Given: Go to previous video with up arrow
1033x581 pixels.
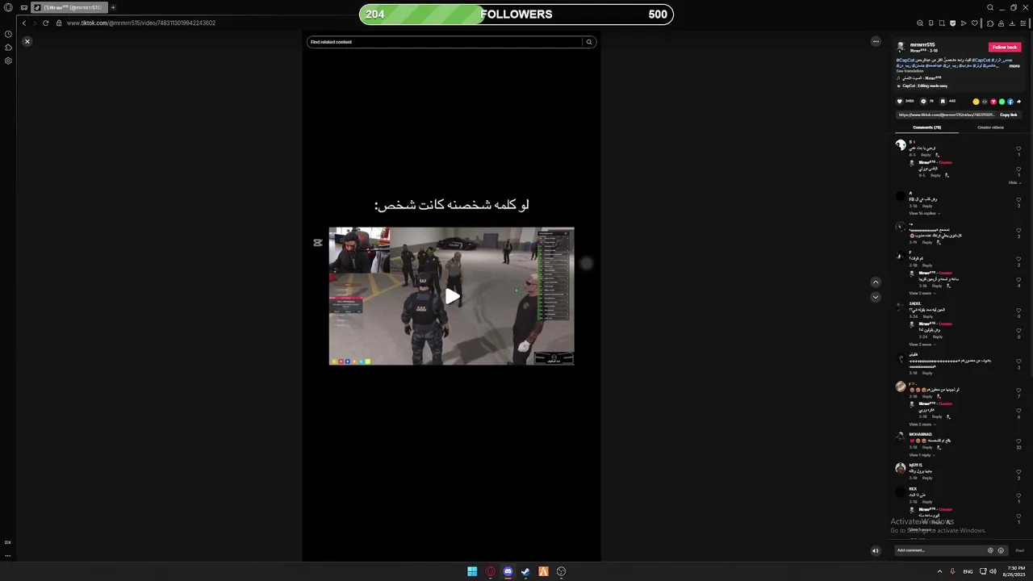Looking at the screenshot, I should [x=876, y=282].
